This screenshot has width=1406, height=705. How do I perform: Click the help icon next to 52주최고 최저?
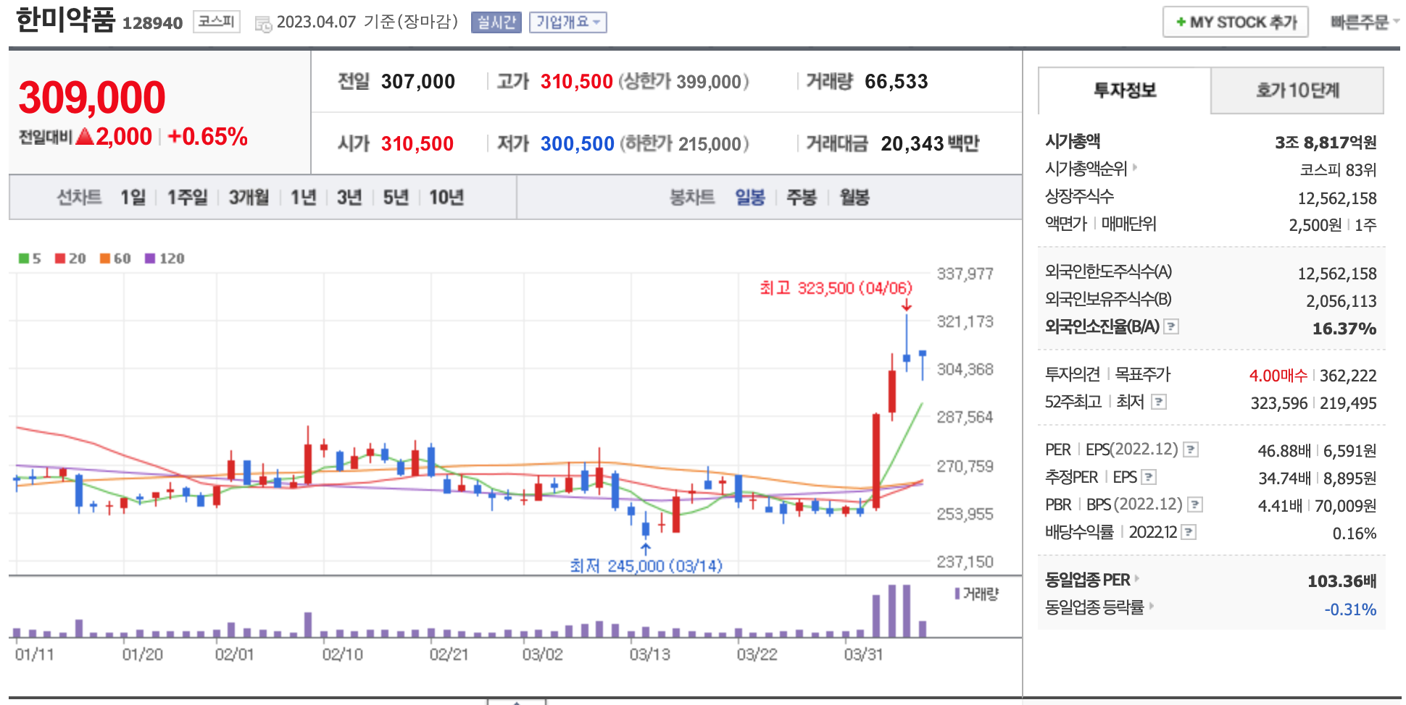pyautogui.click(x=1159, y=402)
